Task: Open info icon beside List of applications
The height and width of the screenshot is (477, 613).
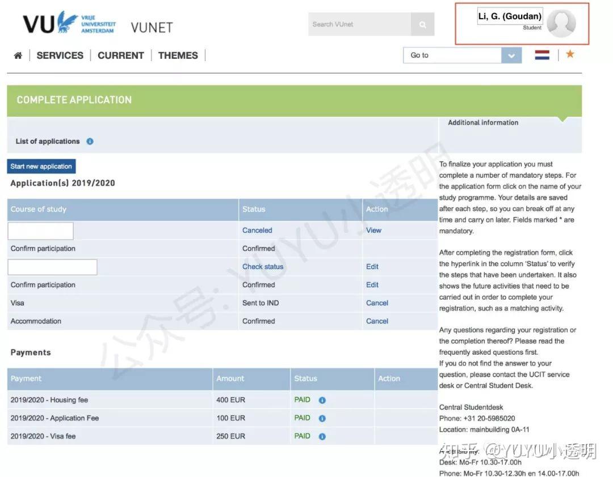Action: (90, 141)
